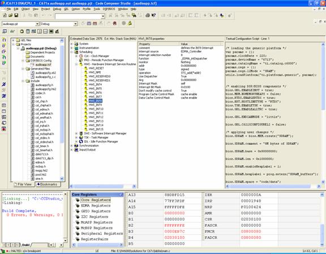Collapse HWI - Hardware Interrupt Service Routine
The height and width of the screenshot is (254, 326).
click(x=76, y=64)
